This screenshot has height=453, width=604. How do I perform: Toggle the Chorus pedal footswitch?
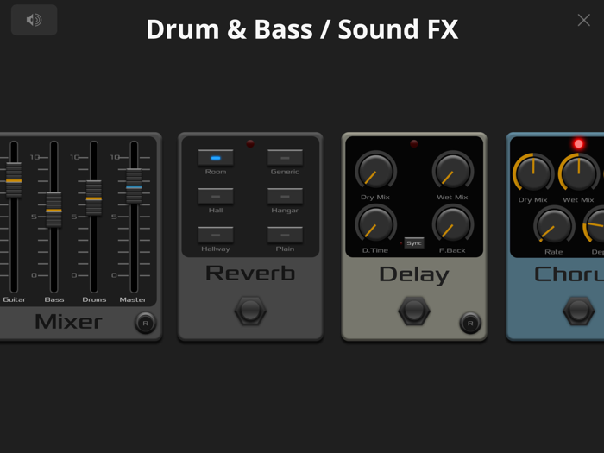point(579,311)
